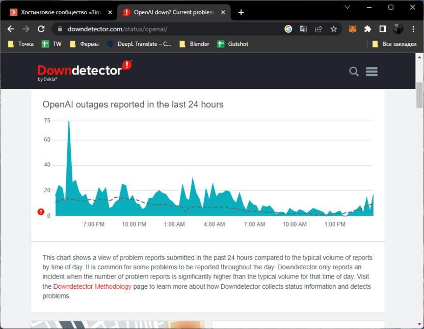This screenshot has height=329, width=424.
Task: Click scrollbar down arrow
Action: pos(419,324)
